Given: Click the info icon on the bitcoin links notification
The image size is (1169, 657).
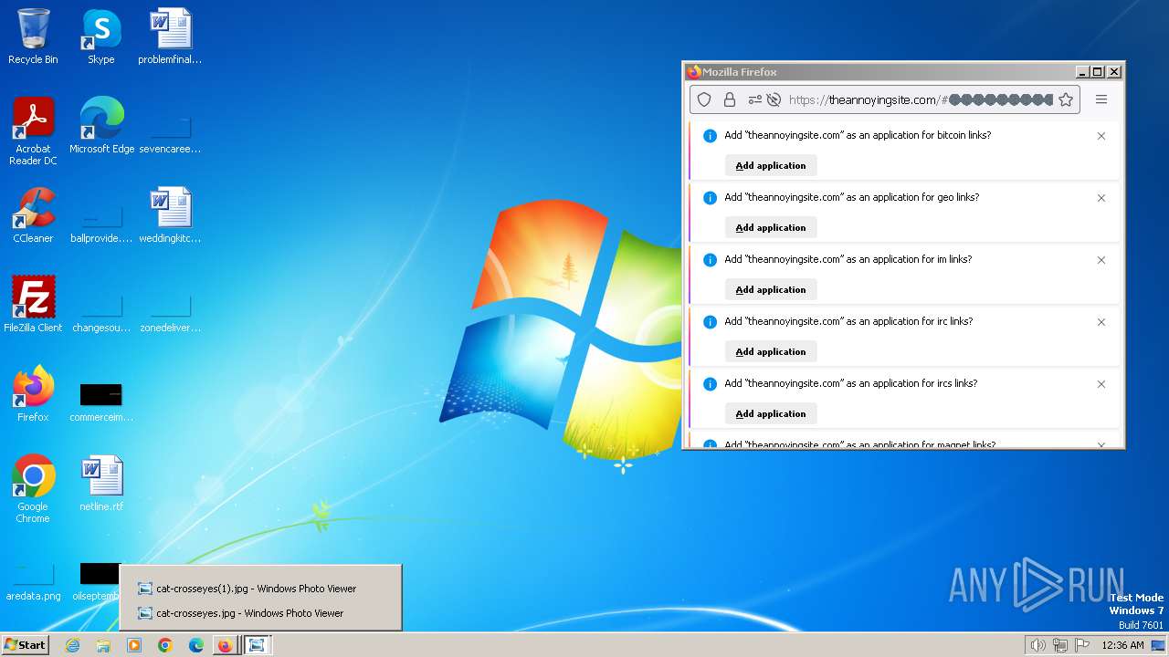Looking at the screenshot, I should pyautogui.click(x=710, y=136).
